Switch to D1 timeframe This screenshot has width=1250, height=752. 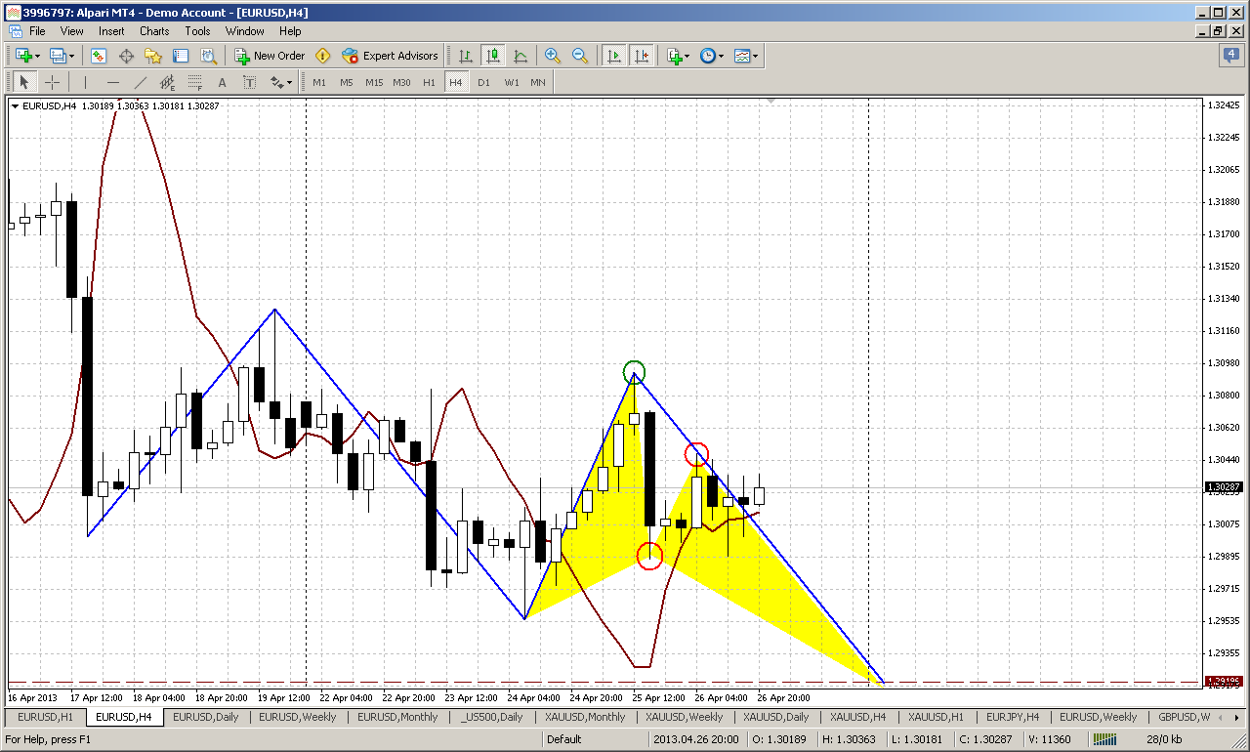coord(483,82)
